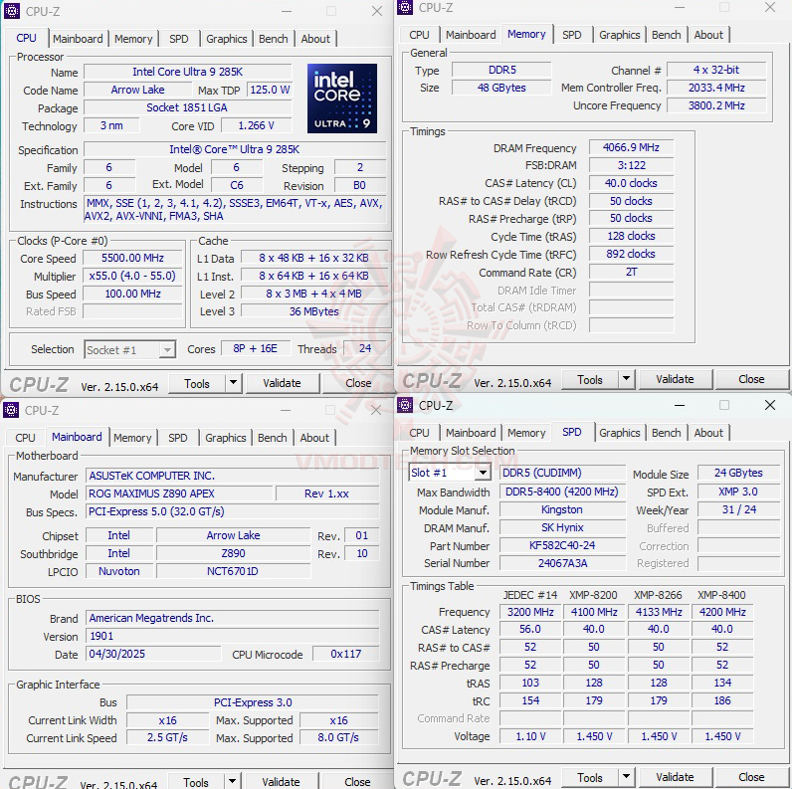The height and width of the screenshot is (789, 792).
Task: Click the SPD Ext. value XMP 3.0
Action: click(x=738, y=492)
